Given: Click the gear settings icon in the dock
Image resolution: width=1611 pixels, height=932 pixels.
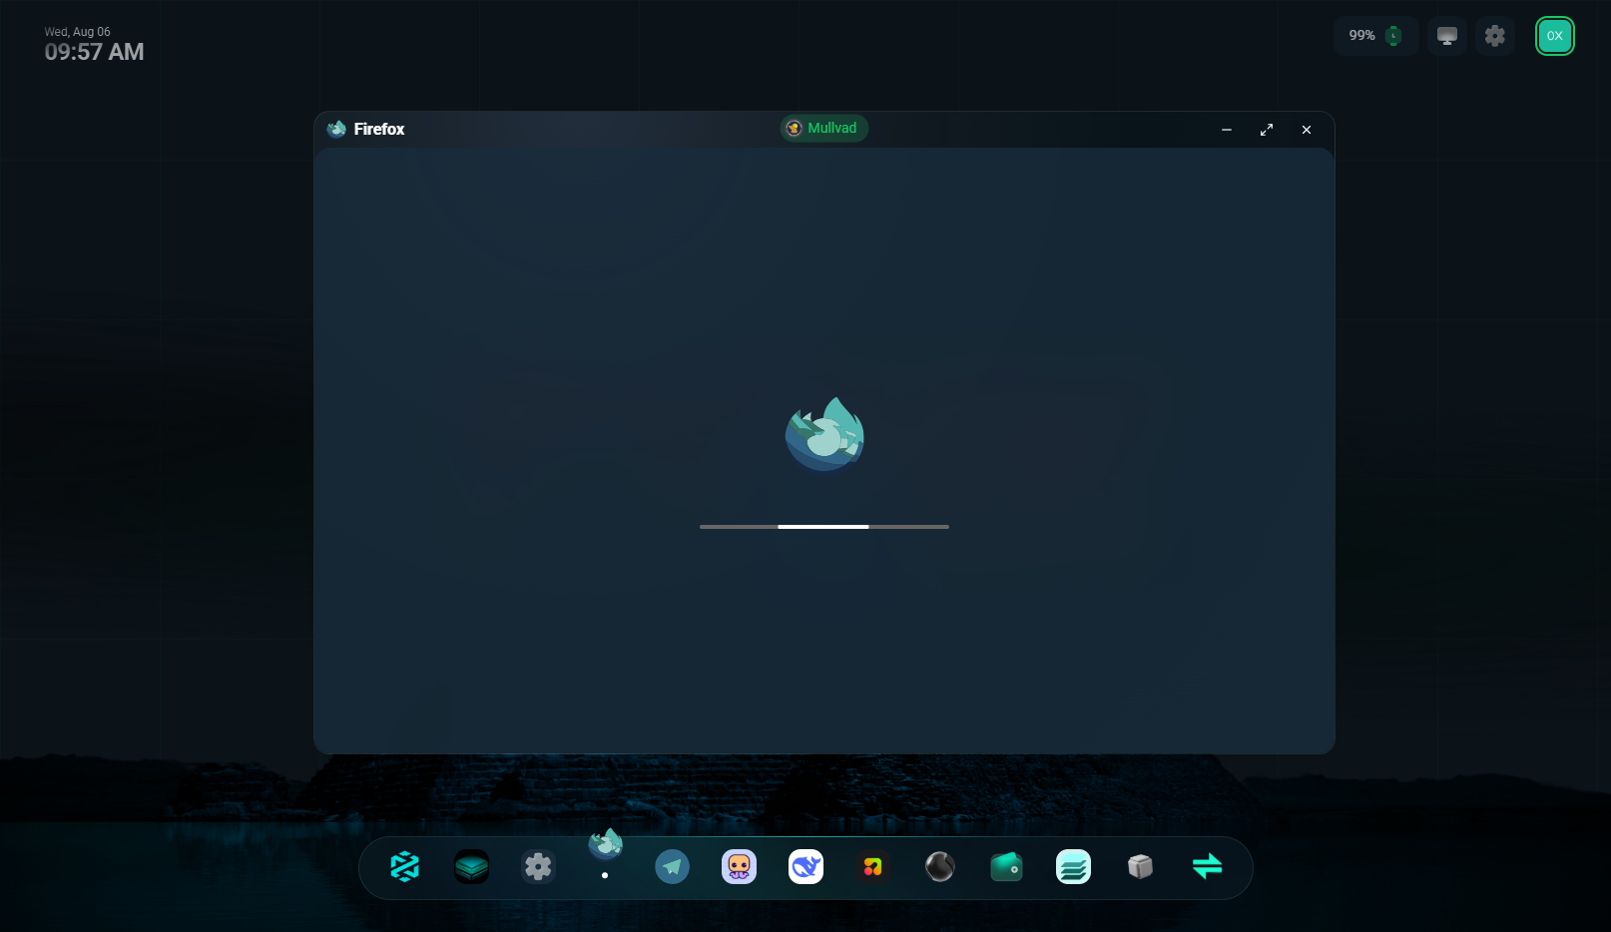Looking at the screenshot, I should 538,867.
